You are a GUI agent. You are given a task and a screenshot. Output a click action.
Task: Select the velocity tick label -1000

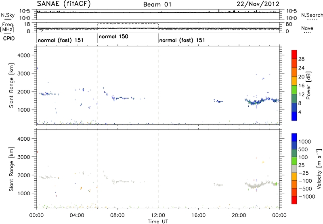pyautogui.click(x=307, y=197)
